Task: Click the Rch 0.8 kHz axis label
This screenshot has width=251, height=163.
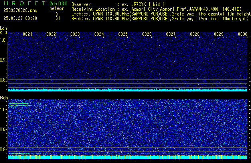Action: pos(3,149)
